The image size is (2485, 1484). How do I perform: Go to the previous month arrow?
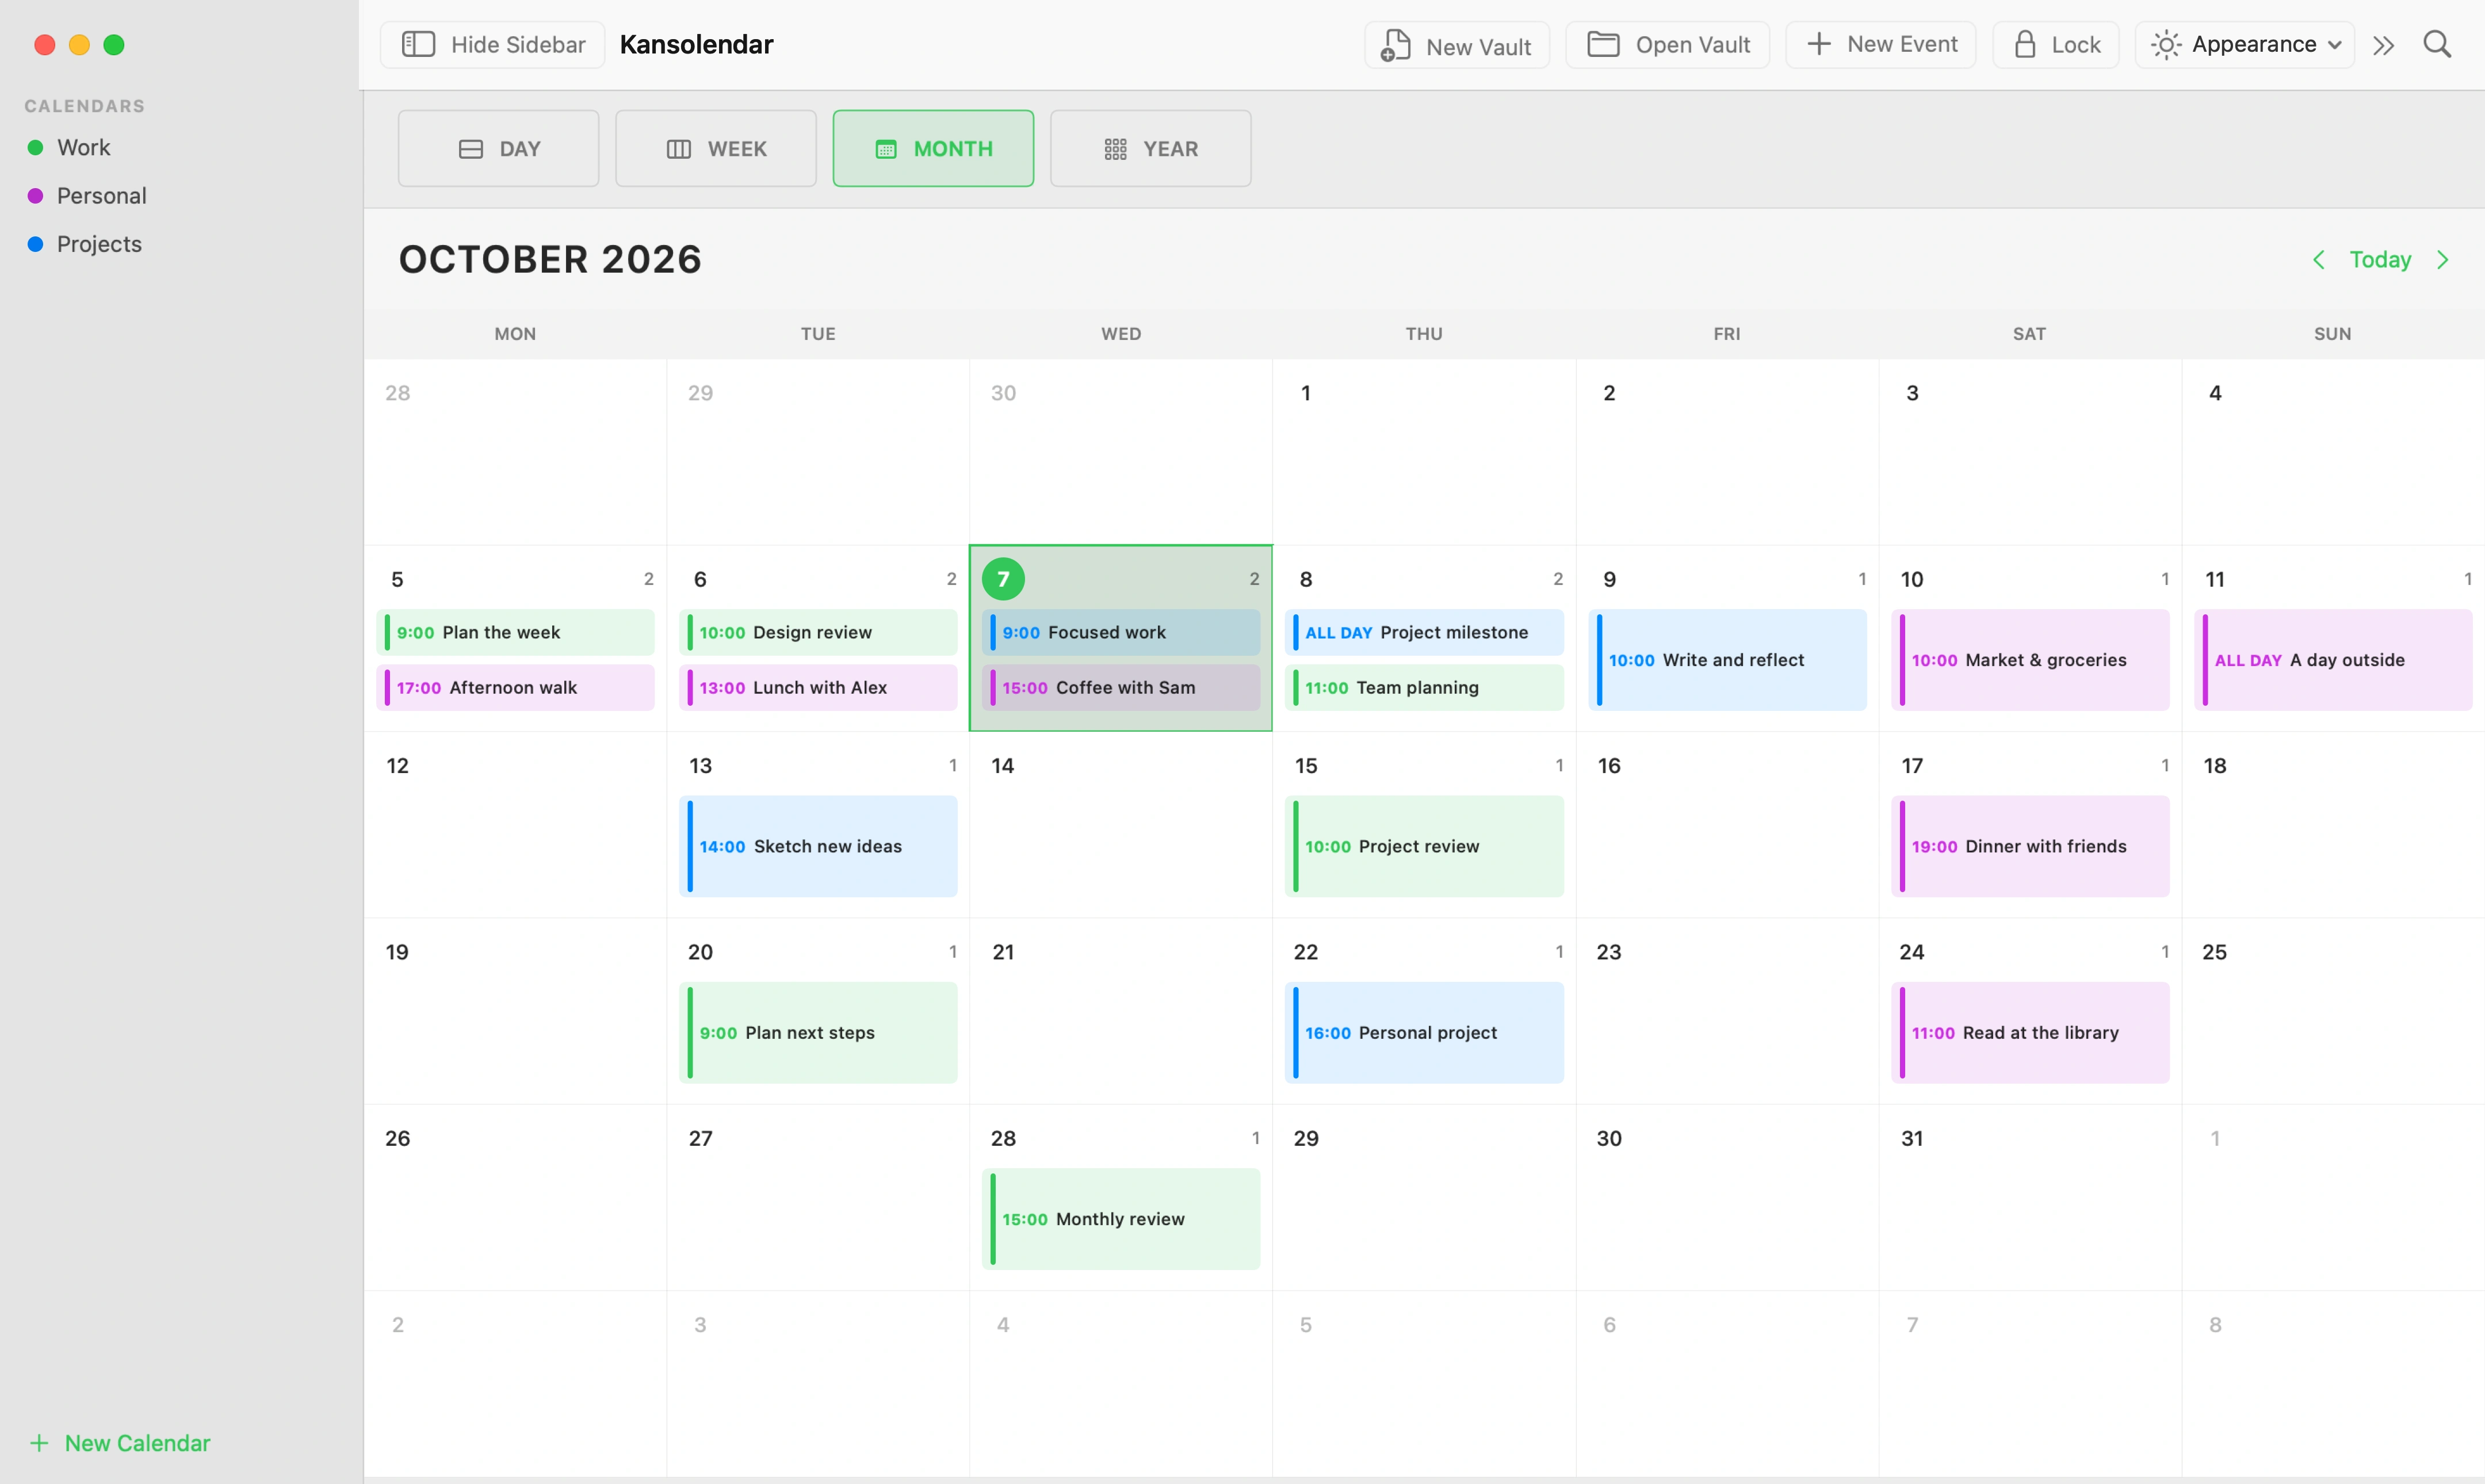point(2318,260)
